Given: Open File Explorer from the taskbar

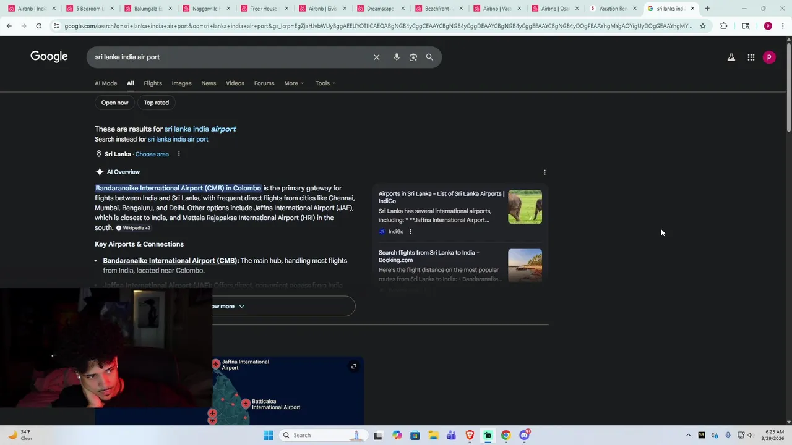Looking at the screenshot, I should point(433,435).
